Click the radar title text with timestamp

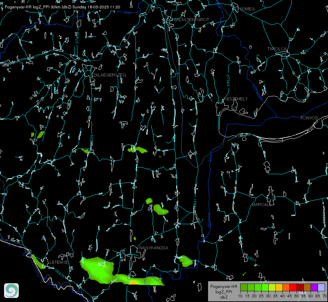[x=62, y=7]
